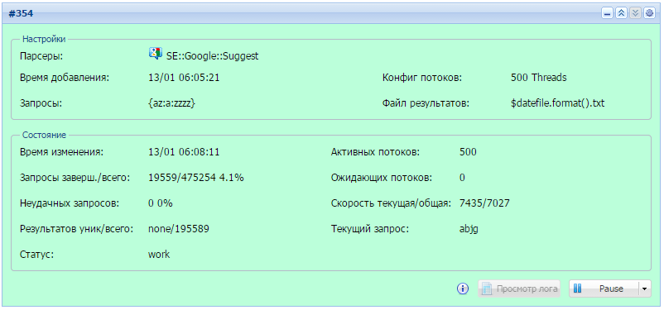The image size is (664, 310).
Task: Click the Текущий запрос label
Action: (370, 229)
